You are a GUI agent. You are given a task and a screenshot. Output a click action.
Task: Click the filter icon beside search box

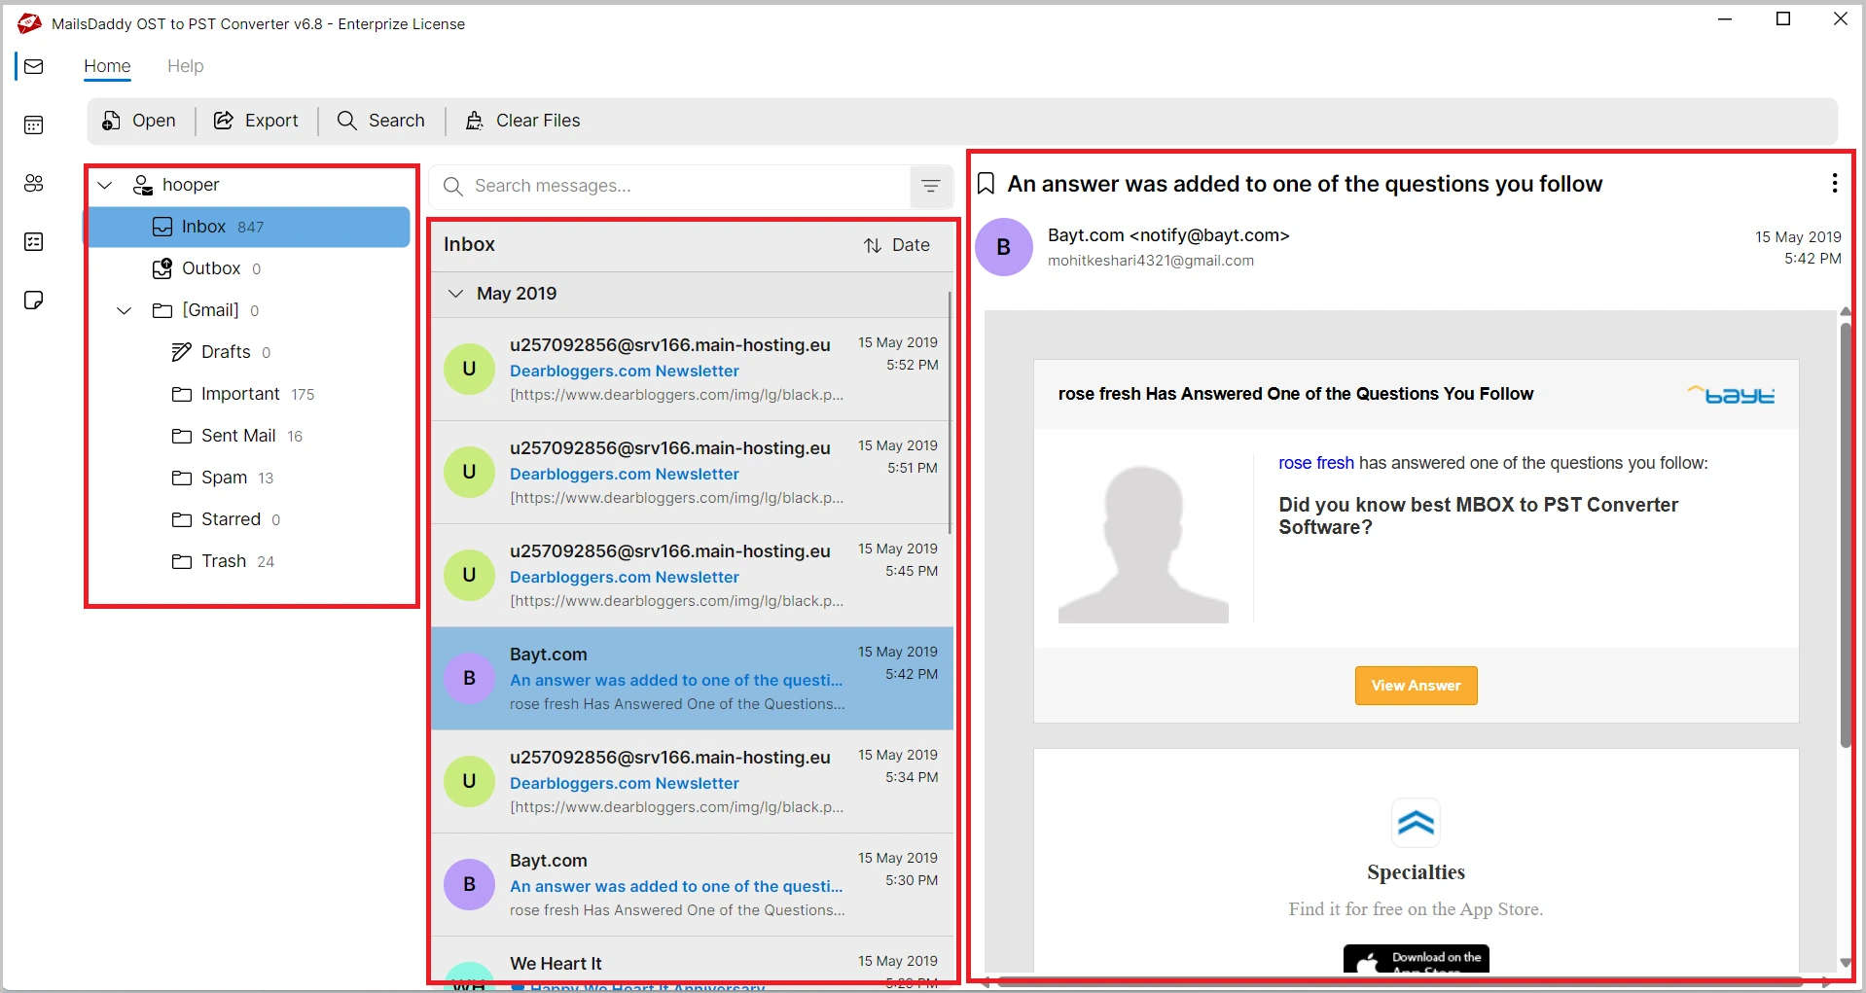[x=930, y=187]
